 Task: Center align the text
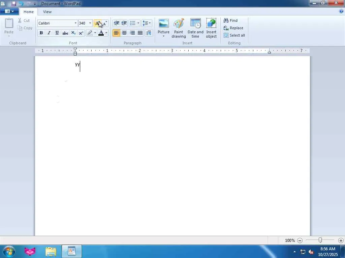point(124,33)
